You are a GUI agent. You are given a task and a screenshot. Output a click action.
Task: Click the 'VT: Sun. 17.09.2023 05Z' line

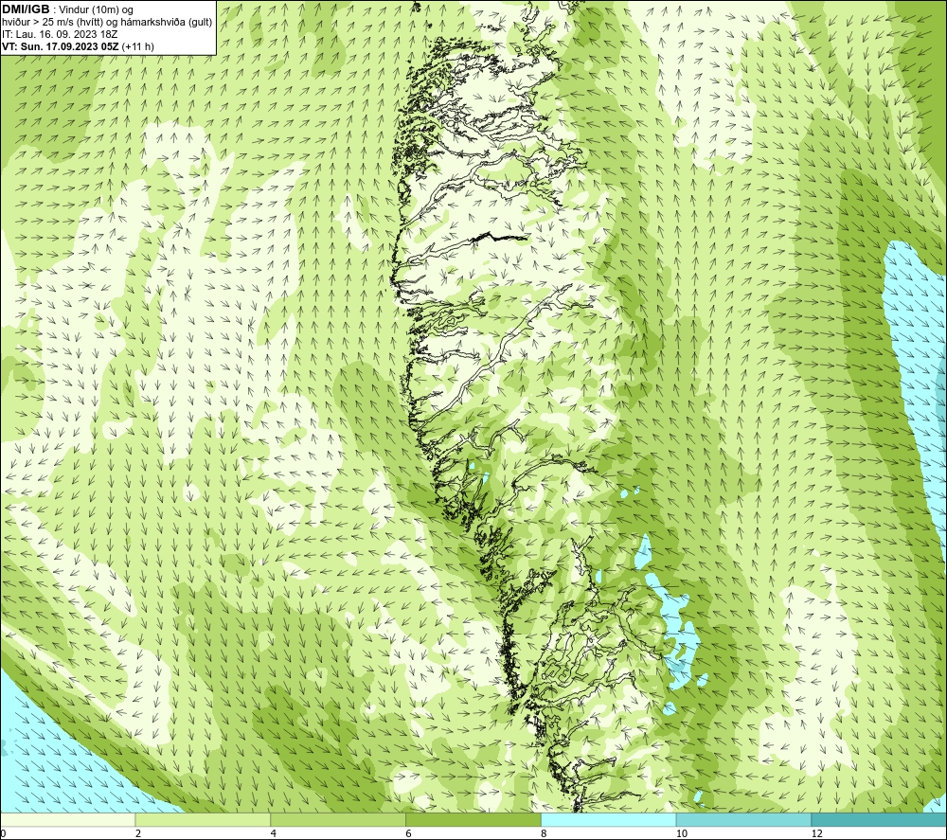[x=61, y=46]
